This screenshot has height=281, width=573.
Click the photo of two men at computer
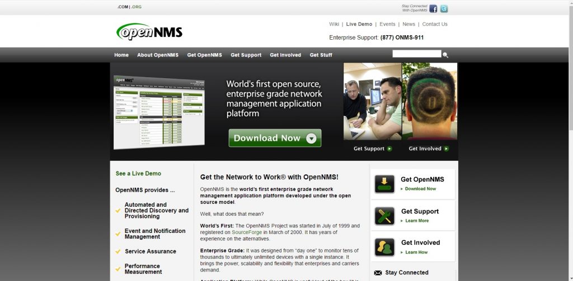pos(372,102)
